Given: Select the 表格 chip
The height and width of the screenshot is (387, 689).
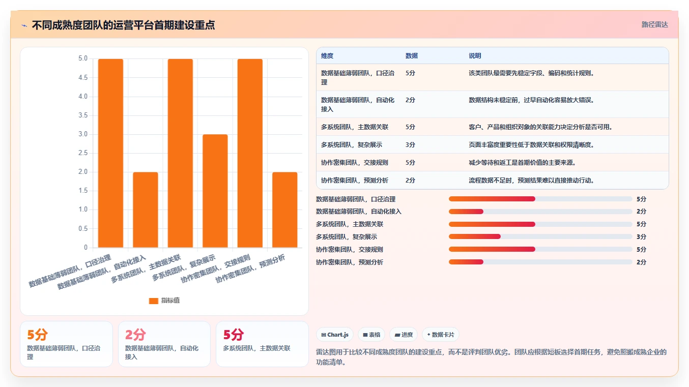Looking at the screenshot, I should [x=371, y=335].
